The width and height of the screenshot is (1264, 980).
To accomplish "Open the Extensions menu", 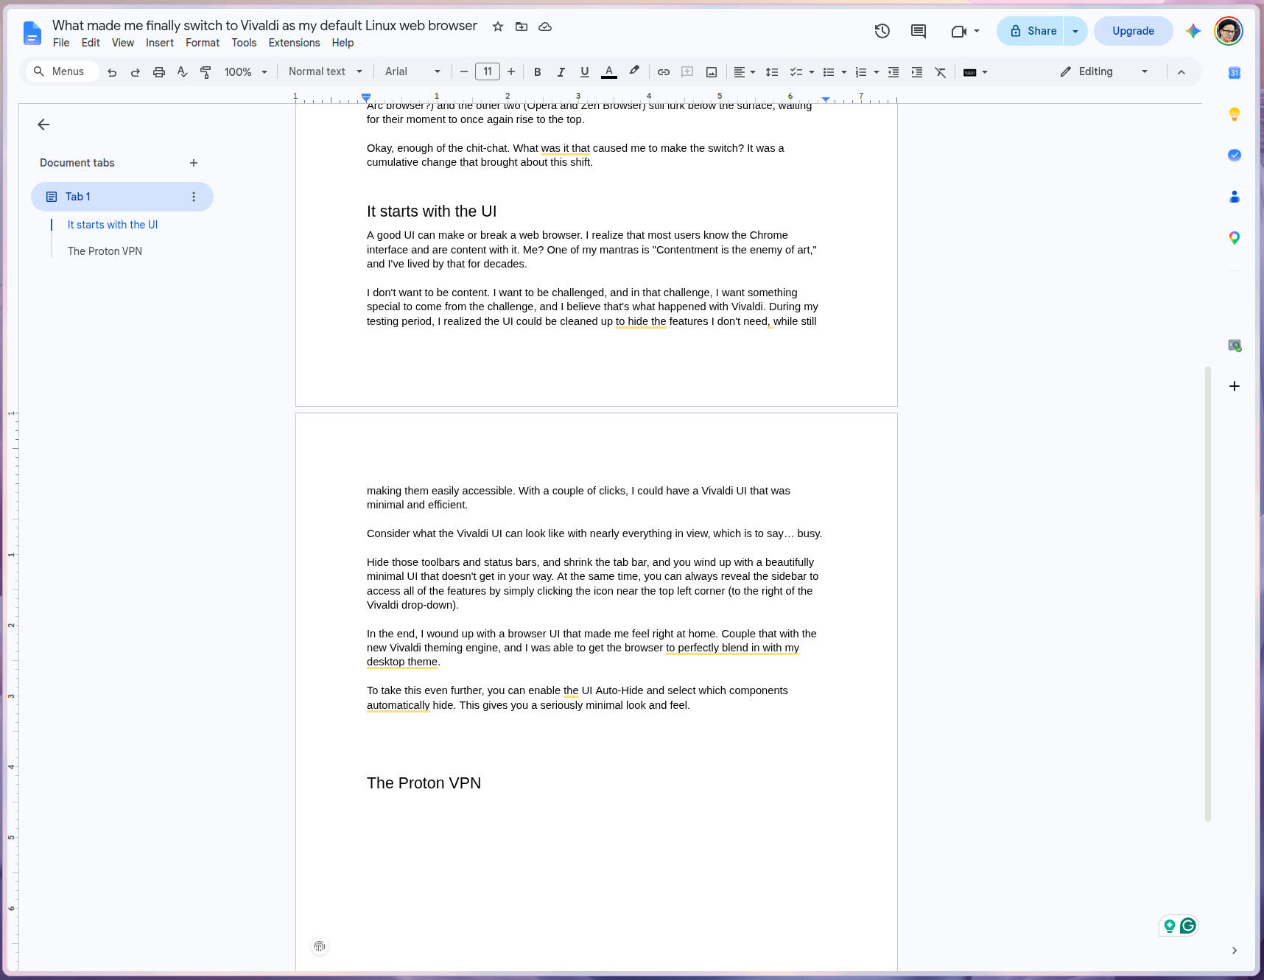I will tap(294, 43).
